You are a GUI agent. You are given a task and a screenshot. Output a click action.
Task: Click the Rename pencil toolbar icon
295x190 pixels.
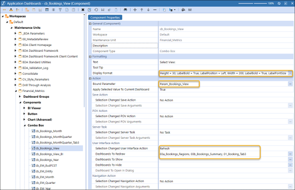[89, 10]
